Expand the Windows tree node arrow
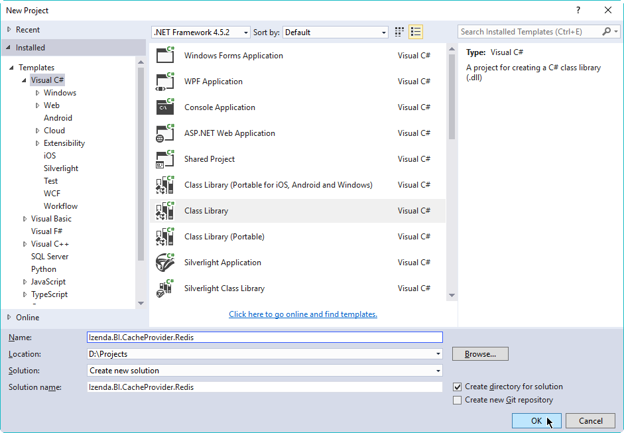The height and width of the screenshot is (433, 624). point(37,93)
